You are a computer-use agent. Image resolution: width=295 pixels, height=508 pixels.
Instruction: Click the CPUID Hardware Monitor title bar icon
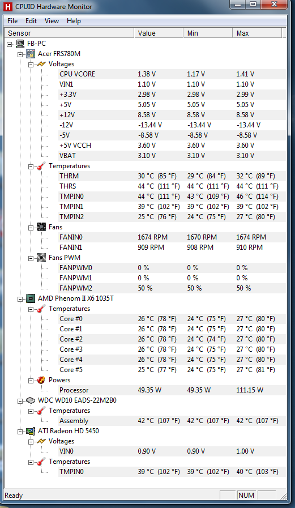click(7, 6)
